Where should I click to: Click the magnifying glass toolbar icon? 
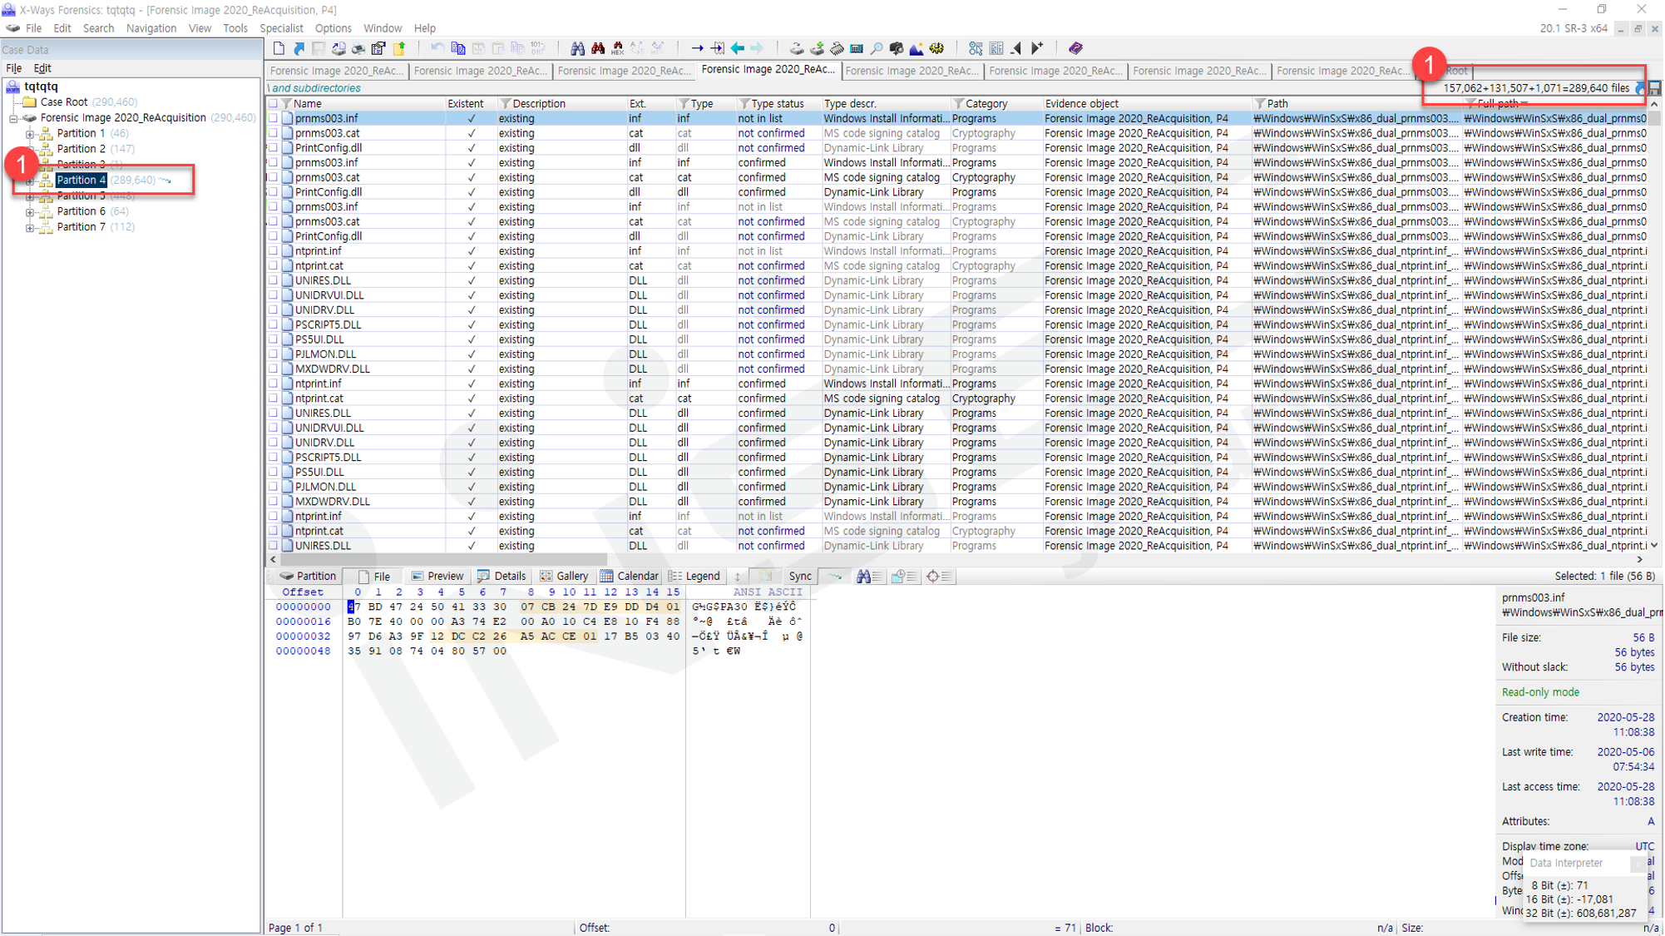(x=877, y=48)
